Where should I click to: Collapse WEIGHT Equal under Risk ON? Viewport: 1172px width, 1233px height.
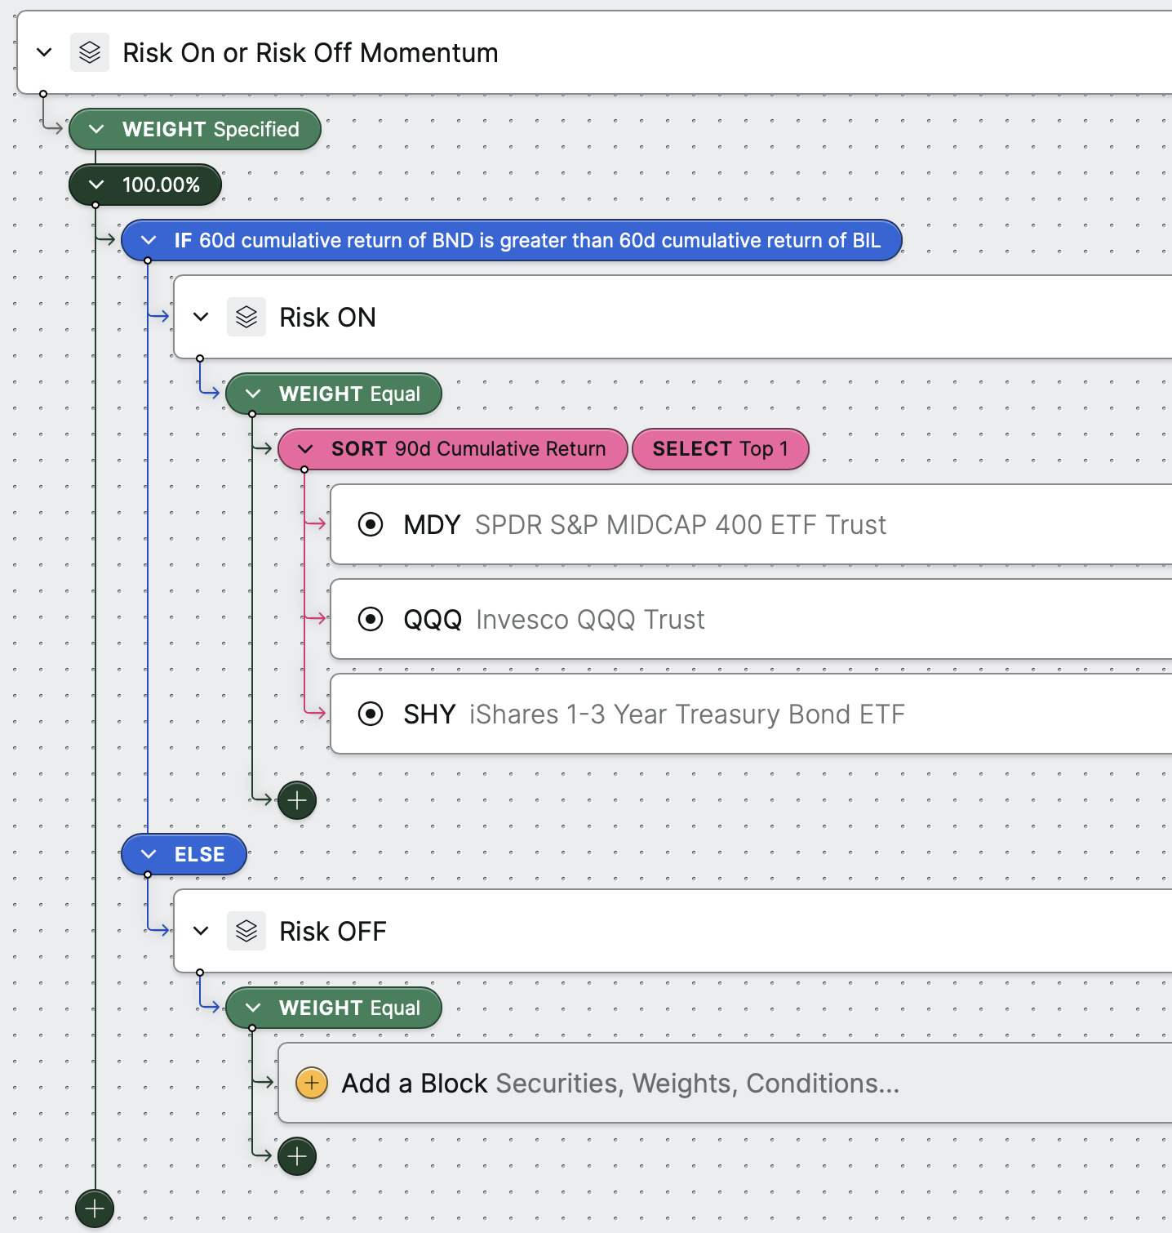pyautogui.click(x=253, y=394)
